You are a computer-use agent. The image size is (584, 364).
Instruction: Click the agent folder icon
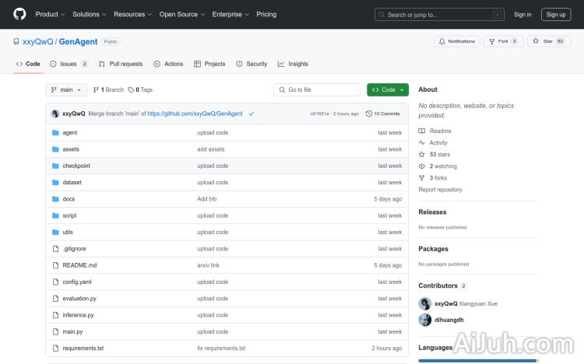pos(55,133)
